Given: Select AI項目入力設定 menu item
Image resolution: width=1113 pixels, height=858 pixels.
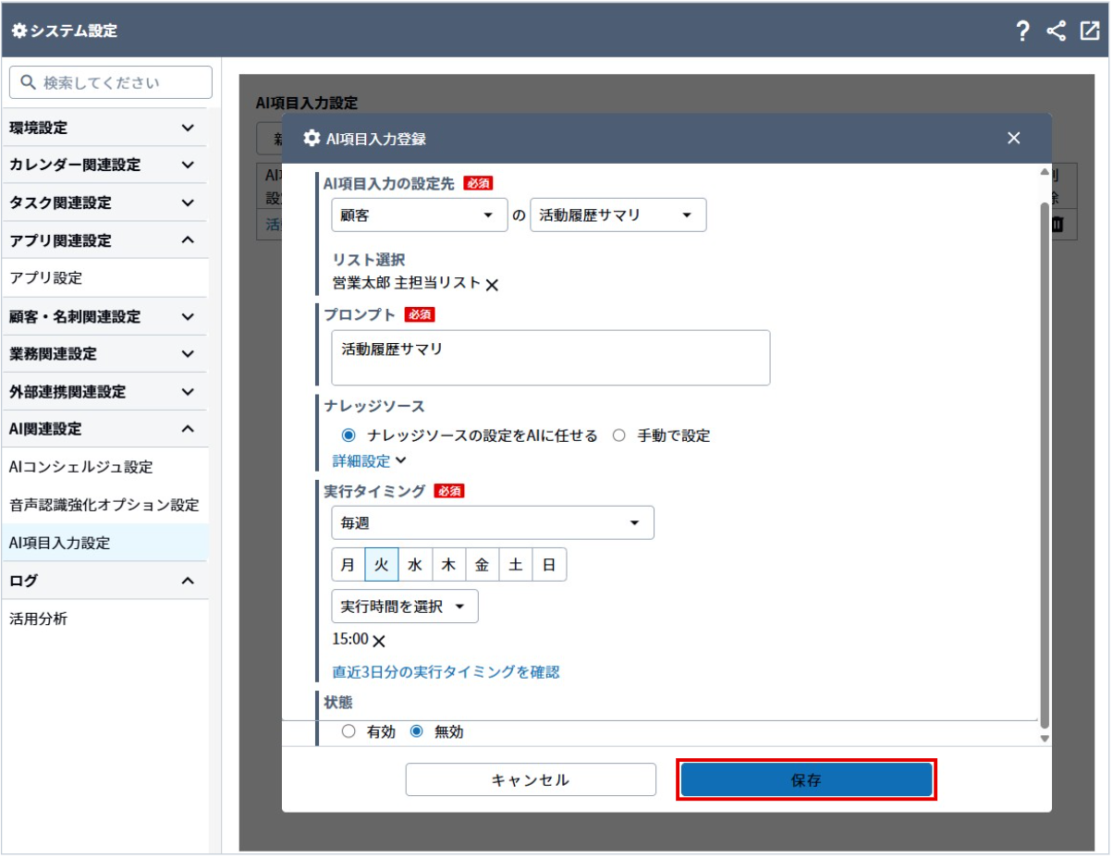Looking at the screenshot, I should point(104,543).
